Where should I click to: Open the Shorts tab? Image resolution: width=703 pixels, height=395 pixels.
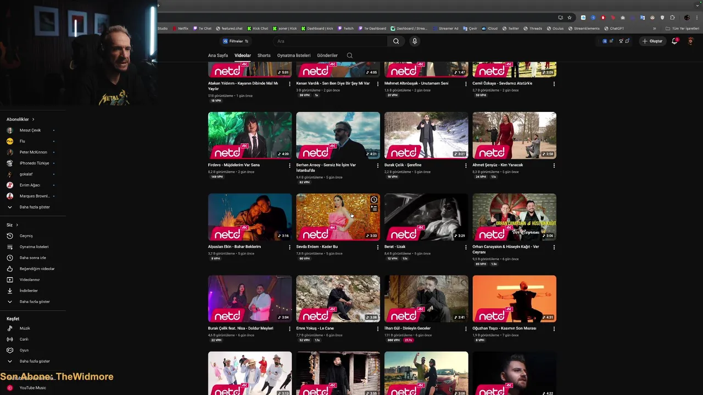point(264,55)
